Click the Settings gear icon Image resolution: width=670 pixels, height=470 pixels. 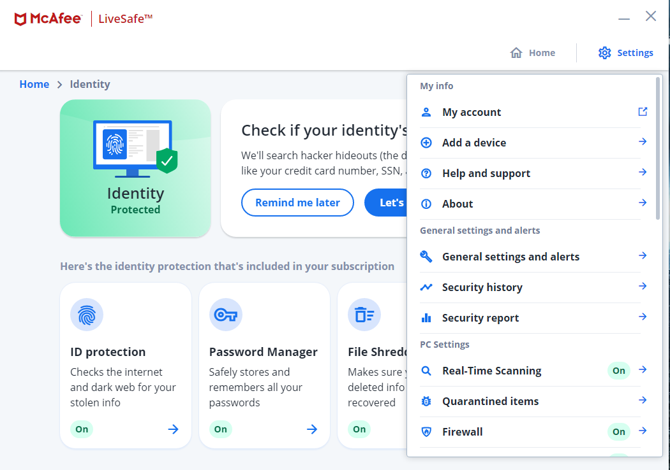coord(605,53)
